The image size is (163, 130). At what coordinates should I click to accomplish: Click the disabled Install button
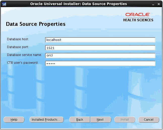click(x=125, y=120)
